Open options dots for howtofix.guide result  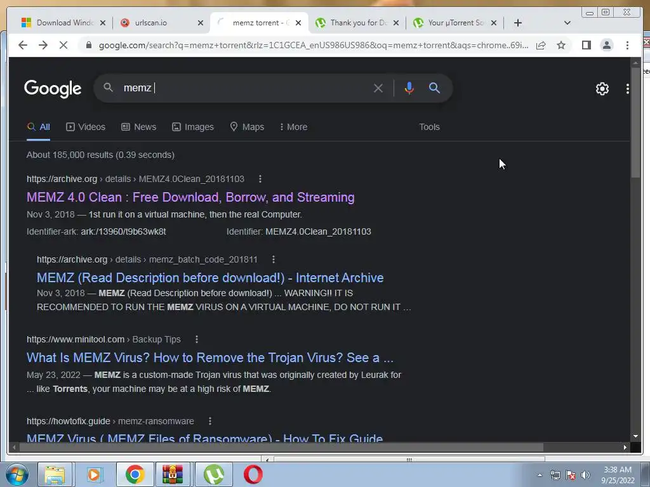click(210, 421)
